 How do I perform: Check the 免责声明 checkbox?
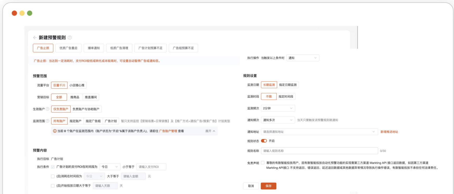tap(263, 163)
